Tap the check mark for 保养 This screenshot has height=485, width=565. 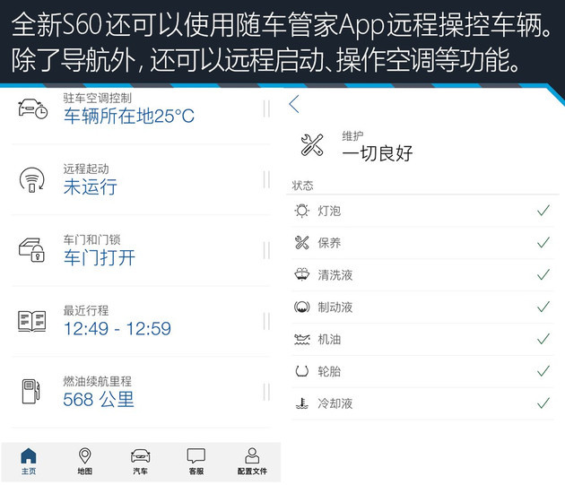[x=543, y=242]
